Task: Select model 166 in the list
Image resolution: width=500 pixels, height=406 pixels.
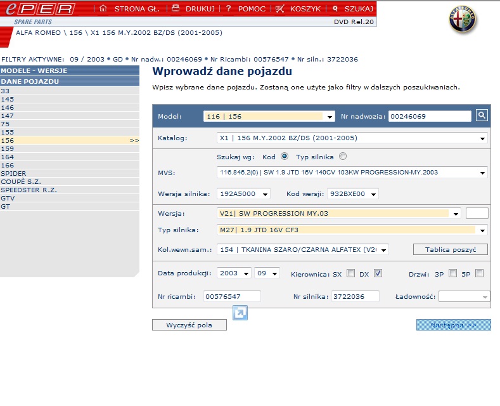Action: point(70,166)
